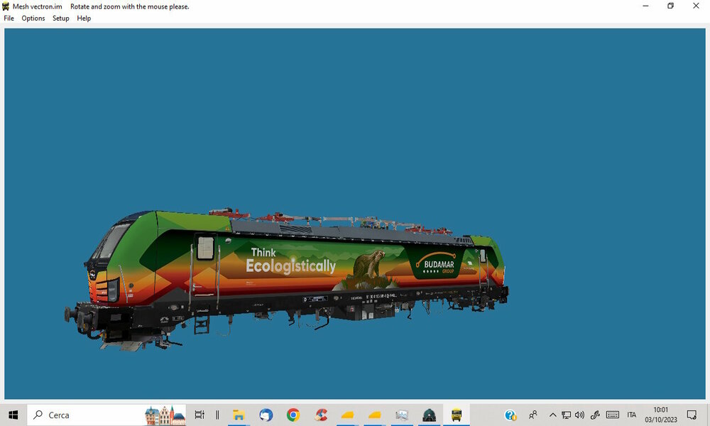Switch to the yellow train mesh viewer taskbar app
Viewport: 710px width, 426px height.
(x=456, y=415)
